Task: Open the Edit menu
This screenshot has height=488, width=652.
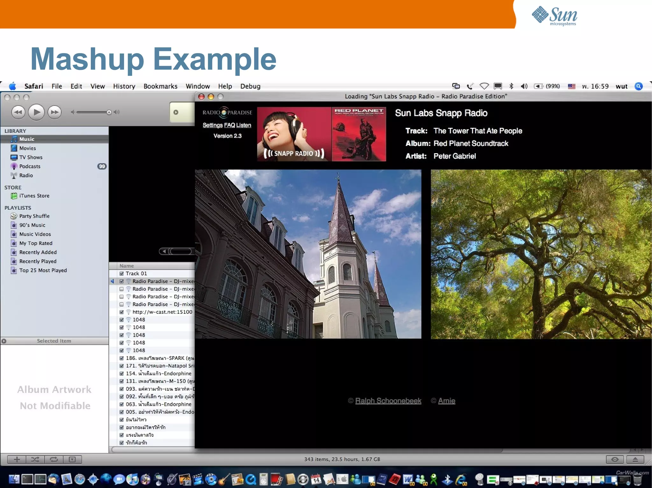Action: click(76, 86)
